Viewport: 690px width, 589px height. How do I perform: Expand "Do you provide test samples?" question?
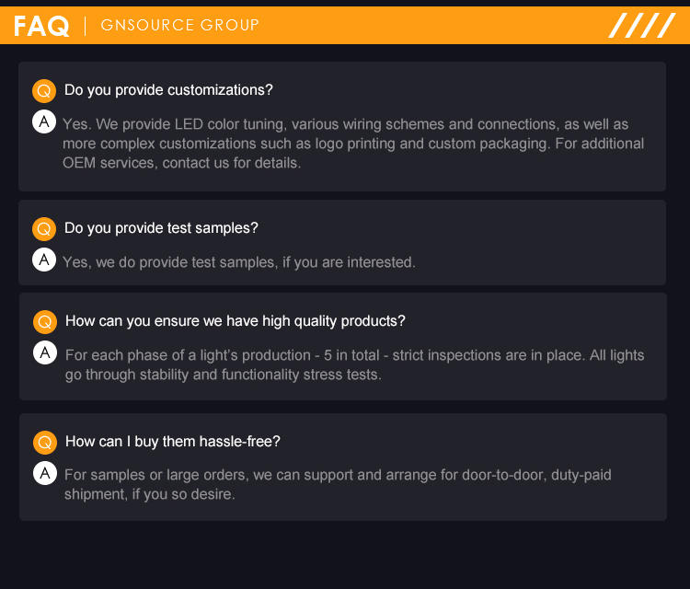pyautogui.click(x=161, y=228)
